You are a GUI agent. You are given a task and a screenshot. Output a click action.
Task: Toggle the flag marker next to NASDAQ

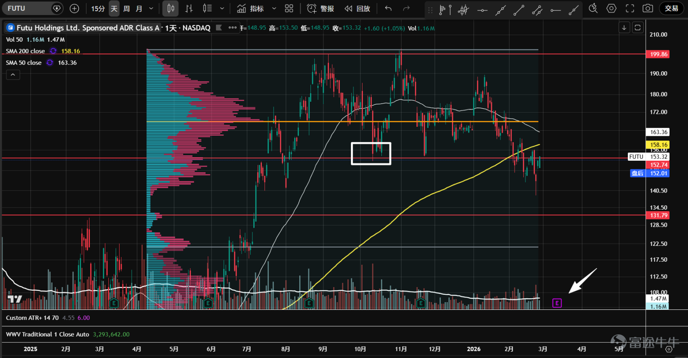click(219, 28)
